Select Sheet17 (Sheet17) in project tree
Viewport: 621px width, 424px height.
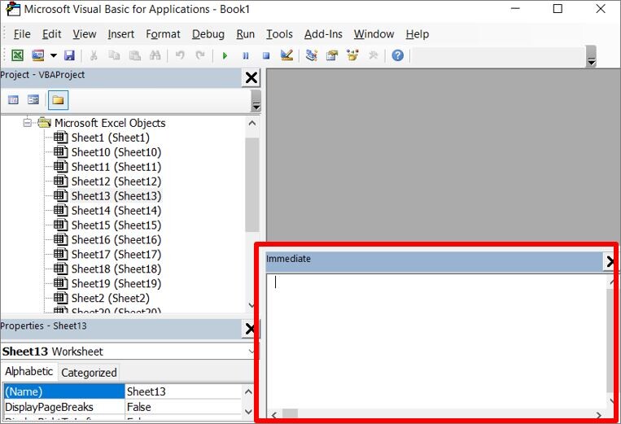point(116,255)
